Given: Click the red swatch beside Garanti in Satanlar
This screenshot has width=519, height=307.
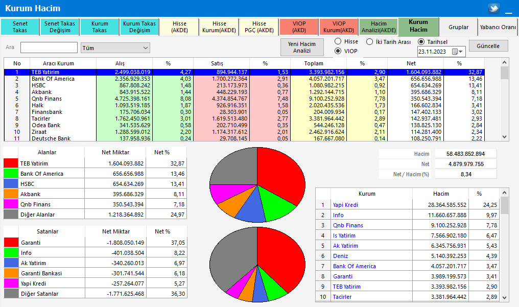Looking at the screenshot, I should pos(11,242).
